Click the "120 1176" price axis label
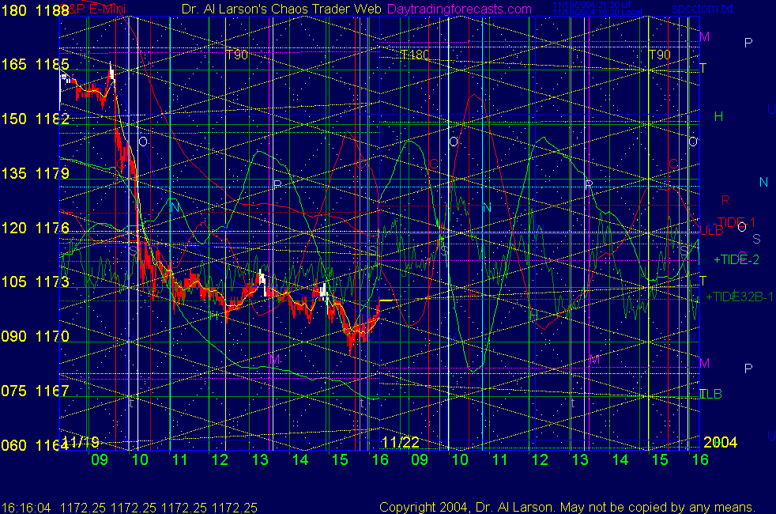 (x=35, y=228)
